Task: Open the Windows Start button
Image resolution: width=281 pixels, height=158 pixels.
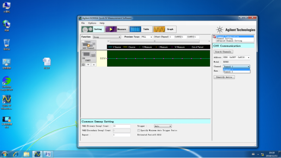Action: click(x=5, y=154)
